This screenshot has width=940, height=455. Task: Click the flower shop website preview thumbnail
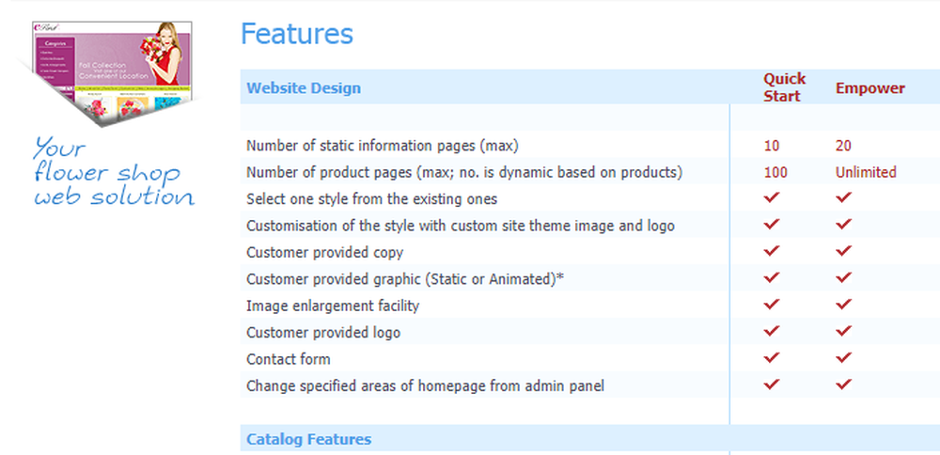point(112,72)
